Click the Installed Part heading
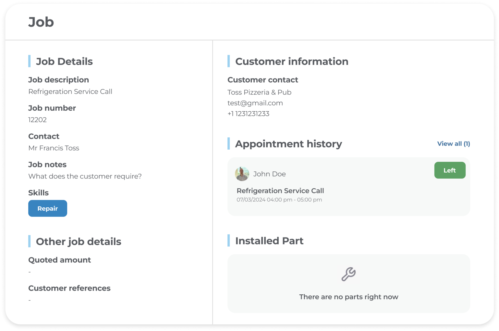Screen dimensions: 499x331 point(269,241)
